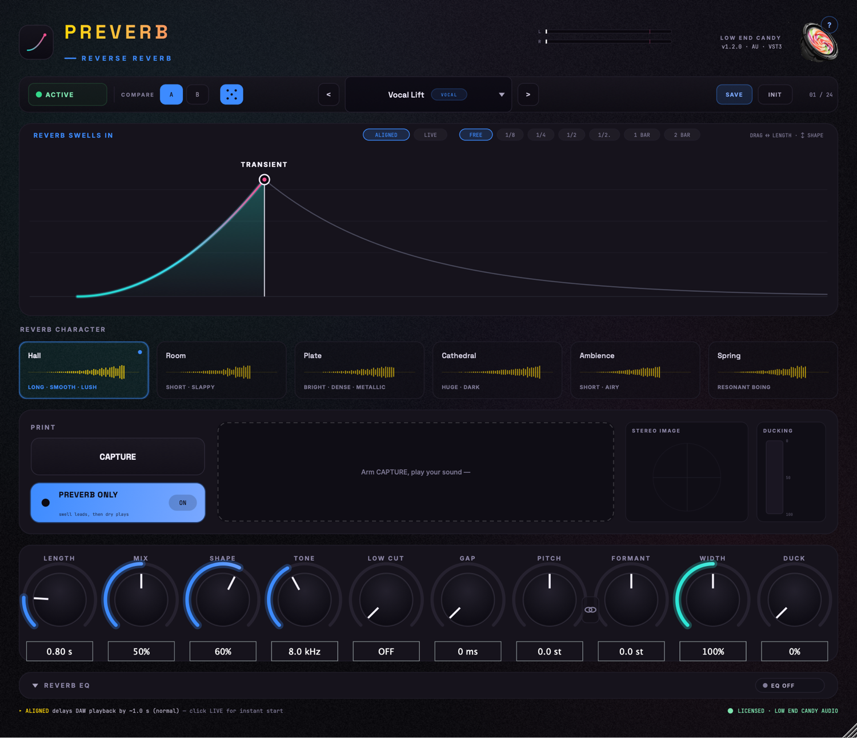Click the WIDTH knob

click(713, 599)
